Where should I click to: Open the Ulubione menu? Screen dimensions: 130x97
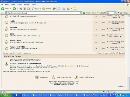point(19,5)
